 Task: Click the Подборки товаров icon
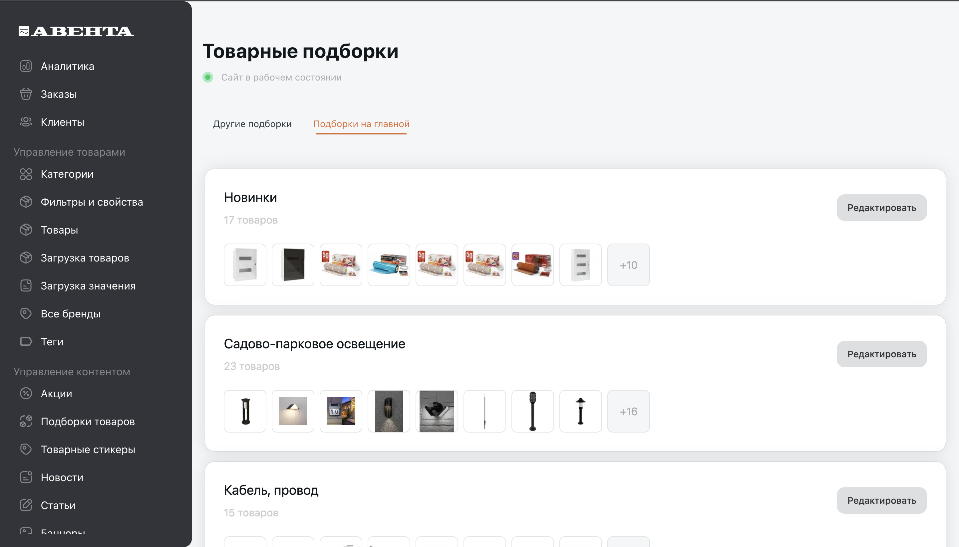click(x=26, y=421)
